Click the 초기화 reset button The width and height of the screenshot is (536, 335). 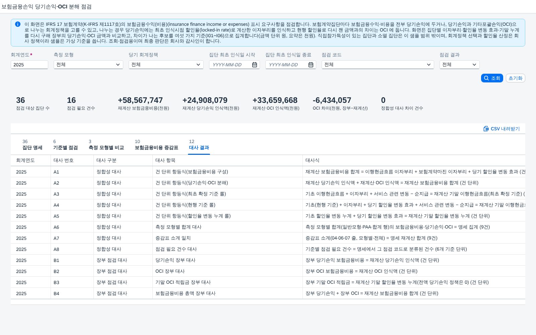(516, 78)
